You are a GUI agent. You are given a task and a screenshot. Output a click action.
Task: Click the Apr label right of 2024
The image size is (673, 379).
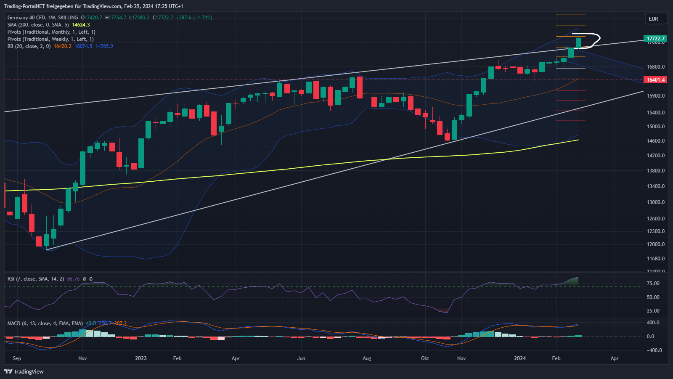click(x=615, y=358)
